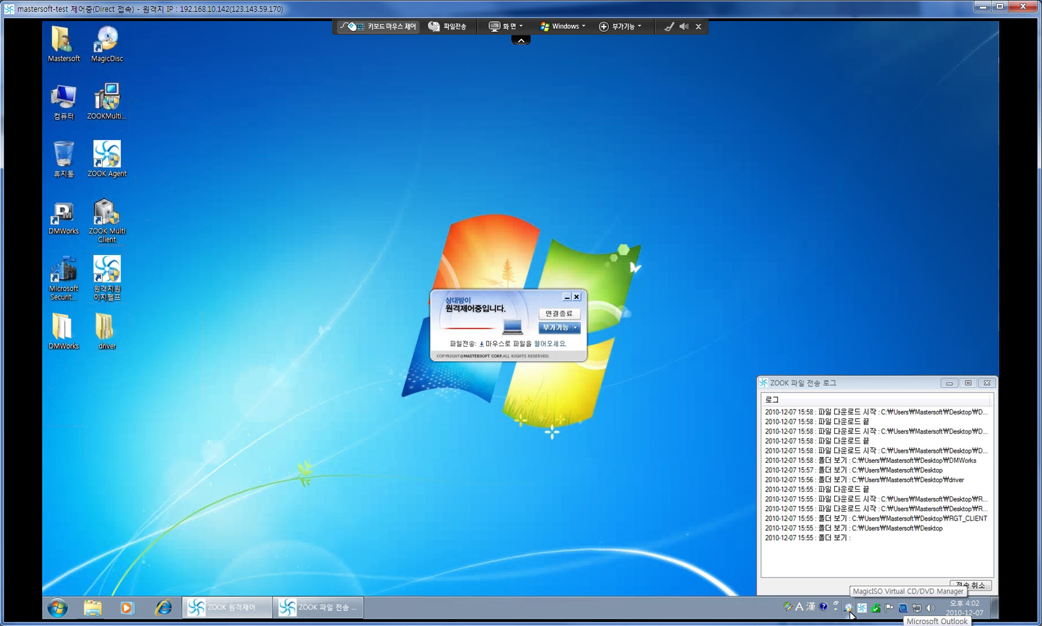Select the DMWorks shortcut icon
Viewport: 1042px width, 626px height.
63,218
